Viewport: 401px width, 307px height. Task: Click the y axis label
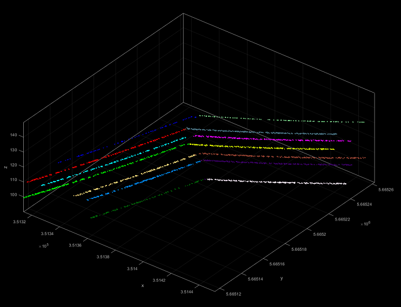pos(282,278)
